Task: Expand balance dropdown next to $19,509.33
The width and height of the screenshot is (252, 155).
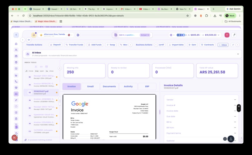Action: (x=219, y=35)
